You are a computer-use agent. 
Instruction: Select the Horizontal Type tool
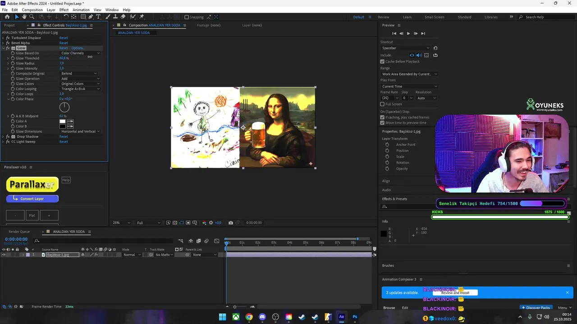pyautogui.click(x=98, y=17)
